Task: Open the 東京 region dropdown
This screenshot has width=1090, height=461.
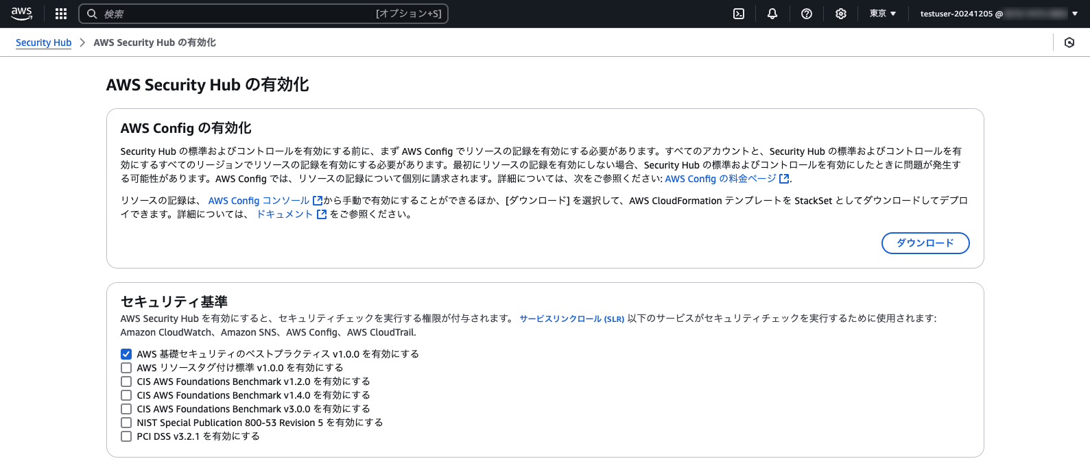Action: tap(883, 14)
